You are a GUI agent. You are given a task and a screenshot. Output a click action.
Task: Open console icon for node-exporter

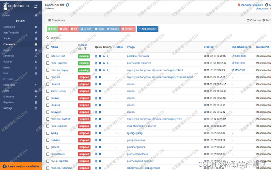pyautogui.click(x=108, y=63)
